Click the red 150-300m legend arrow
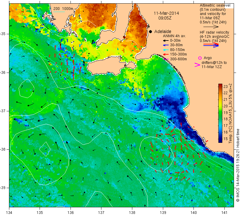The height and width of the screenshot is (216, 240). coord(166,54)
